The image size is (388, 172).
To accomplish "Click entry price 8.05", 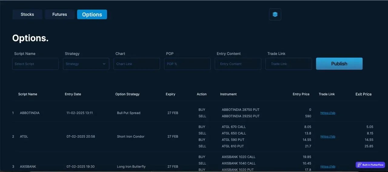I will coord(307,127).
